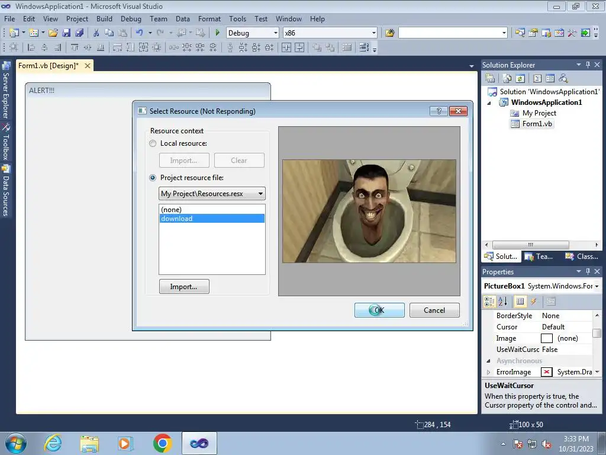Click the Windows Start button
606x455 pixels.
click(x=16, y=443)
